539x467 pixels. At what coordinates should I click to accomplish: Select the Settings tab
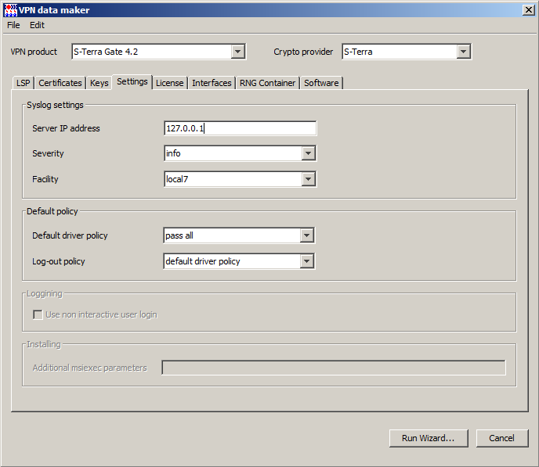pos(132,81)
